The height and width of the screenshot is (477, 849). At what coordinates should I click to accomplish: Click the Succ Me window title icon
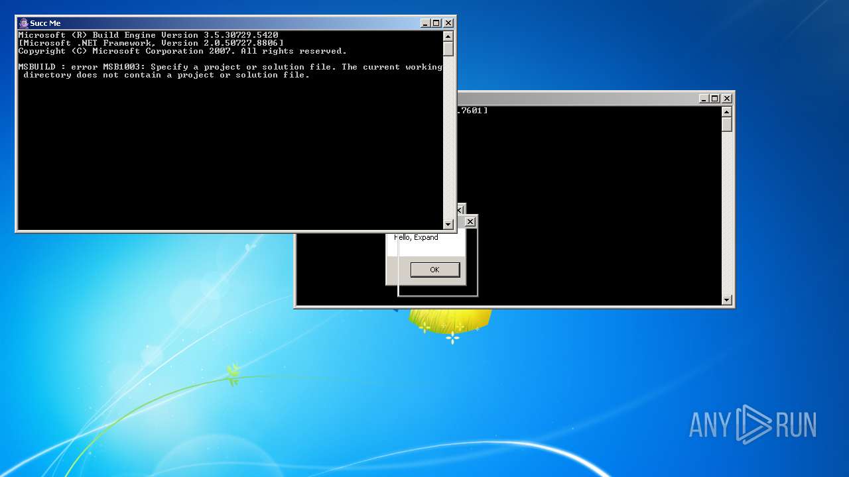[x=23, y=23]
